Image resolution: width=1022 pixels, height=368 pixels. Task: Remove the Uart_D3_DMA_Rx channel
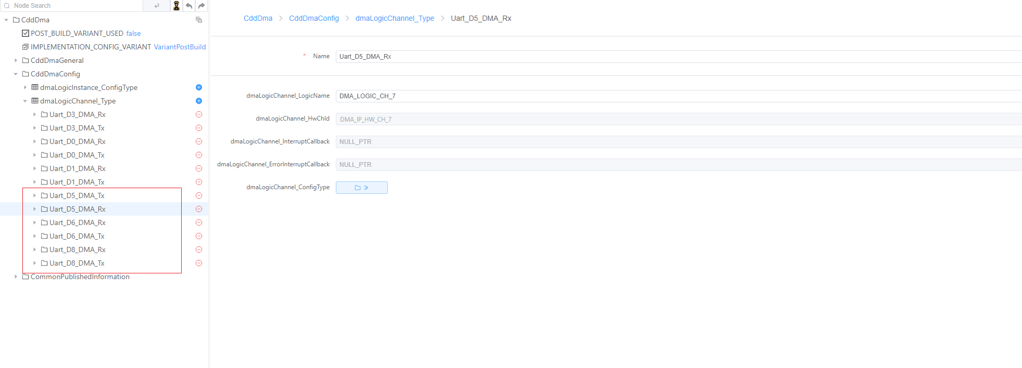coord(198,114)
